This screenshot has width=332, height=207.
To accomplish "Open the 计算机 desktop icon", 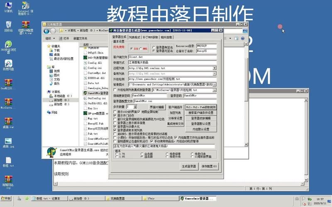I will pos(8,7).
